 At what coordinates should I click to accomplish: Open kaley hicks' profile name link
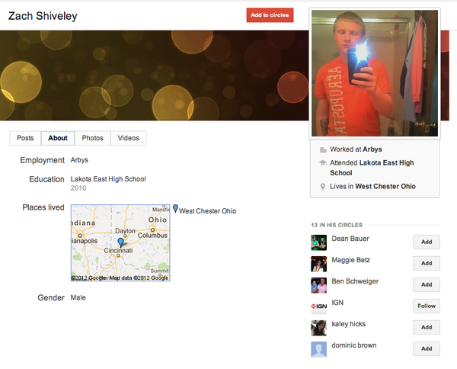(348, 324)
